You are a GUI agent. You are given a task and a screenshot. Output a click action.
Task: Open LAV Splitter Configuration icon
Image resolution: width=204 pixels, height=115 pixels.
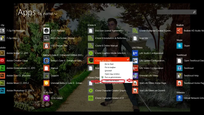pos(135,60)
